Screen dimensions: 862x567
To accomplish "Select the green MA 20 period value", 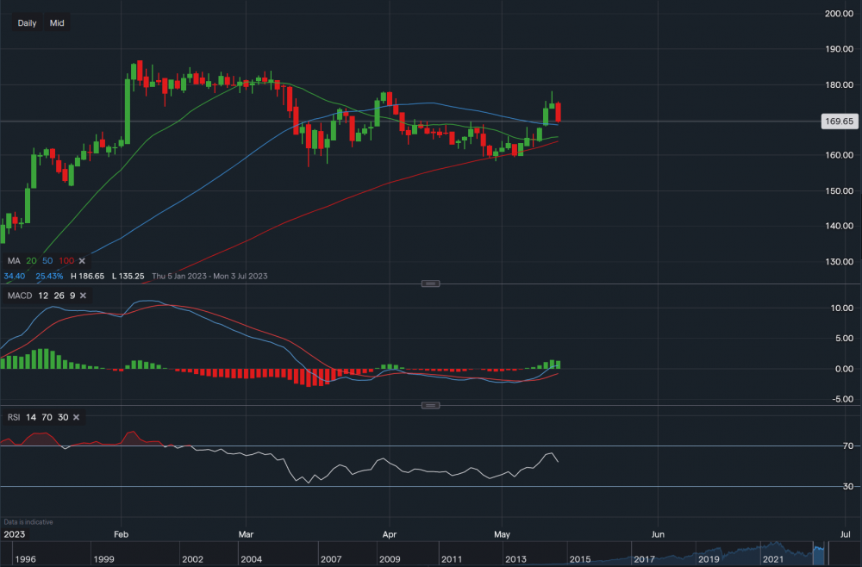I will [x=31, y=259].
